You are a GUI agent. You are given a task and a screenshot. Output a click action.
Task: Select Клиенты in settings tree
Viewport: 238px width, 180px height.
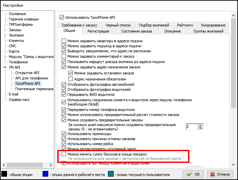16,41
